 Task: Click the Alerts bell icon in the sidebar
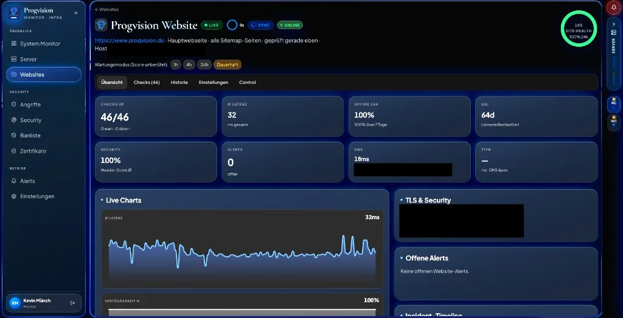click(14, 181)
